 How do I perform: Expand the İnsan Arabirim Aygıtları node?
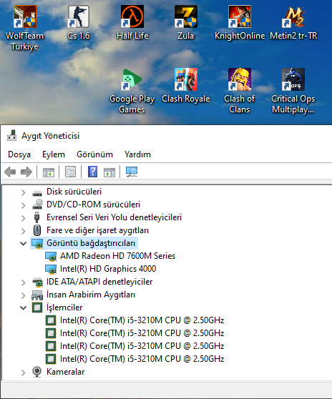pos(23,295)
